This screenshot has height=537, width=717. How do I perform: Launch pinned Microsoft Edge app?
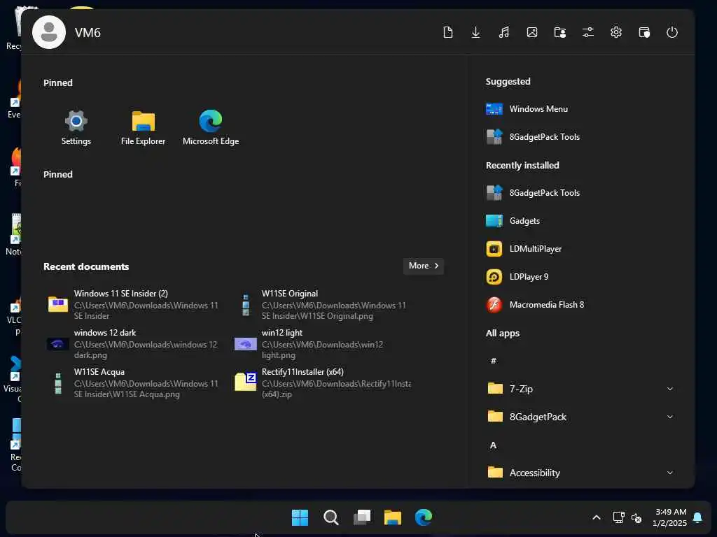coord(211,128)
